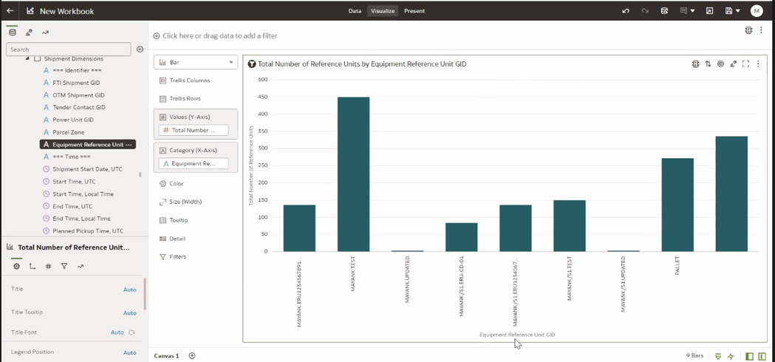Switch to the Data tab
Image resolution: width=775 pixels, height=362 pixels.
(x=355, y=11)
